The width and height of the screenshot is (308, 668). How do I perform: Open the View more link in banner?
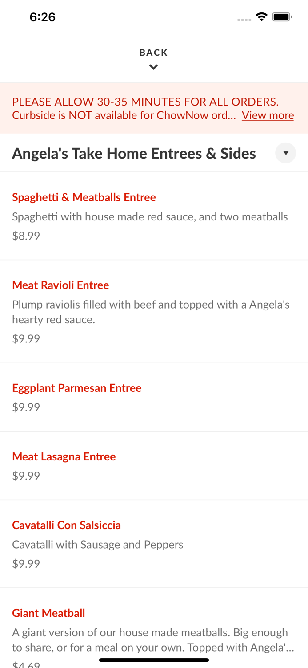pos(268,115)
